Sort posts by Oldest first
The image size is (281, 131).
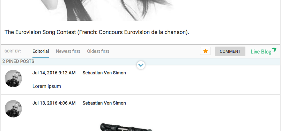tap(98, 51)
